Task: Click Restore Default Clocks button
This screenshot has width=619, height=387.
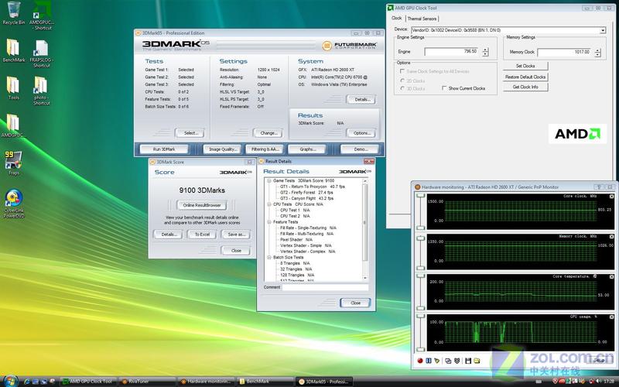Action: click(525, 77)
